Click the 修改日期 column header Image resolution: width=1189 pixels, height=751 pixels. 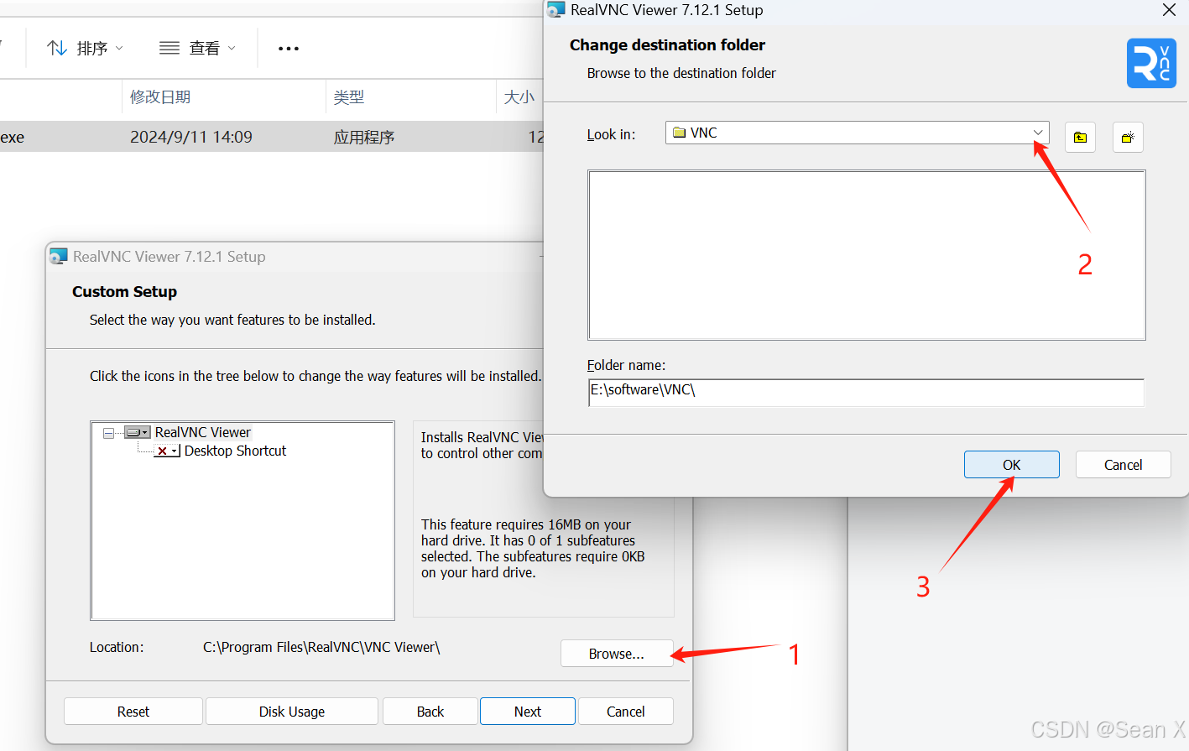click(160, 97)
